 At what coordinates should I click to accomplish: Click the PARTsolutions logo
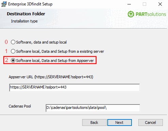click(147, 14)
